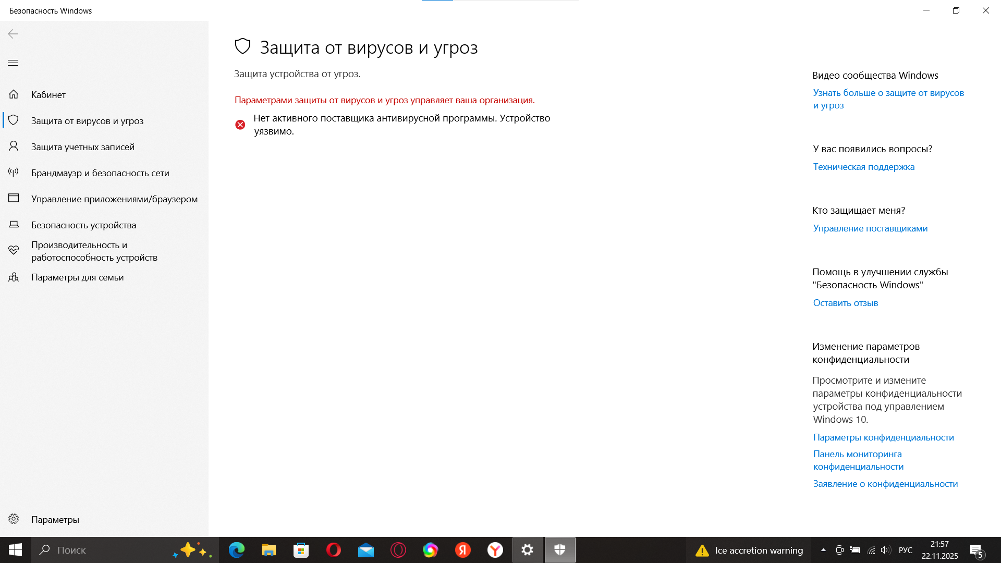Viewport: 1001px width, 563px height.
Task: Open Защита учетных записей
Action: coord(104,146)
